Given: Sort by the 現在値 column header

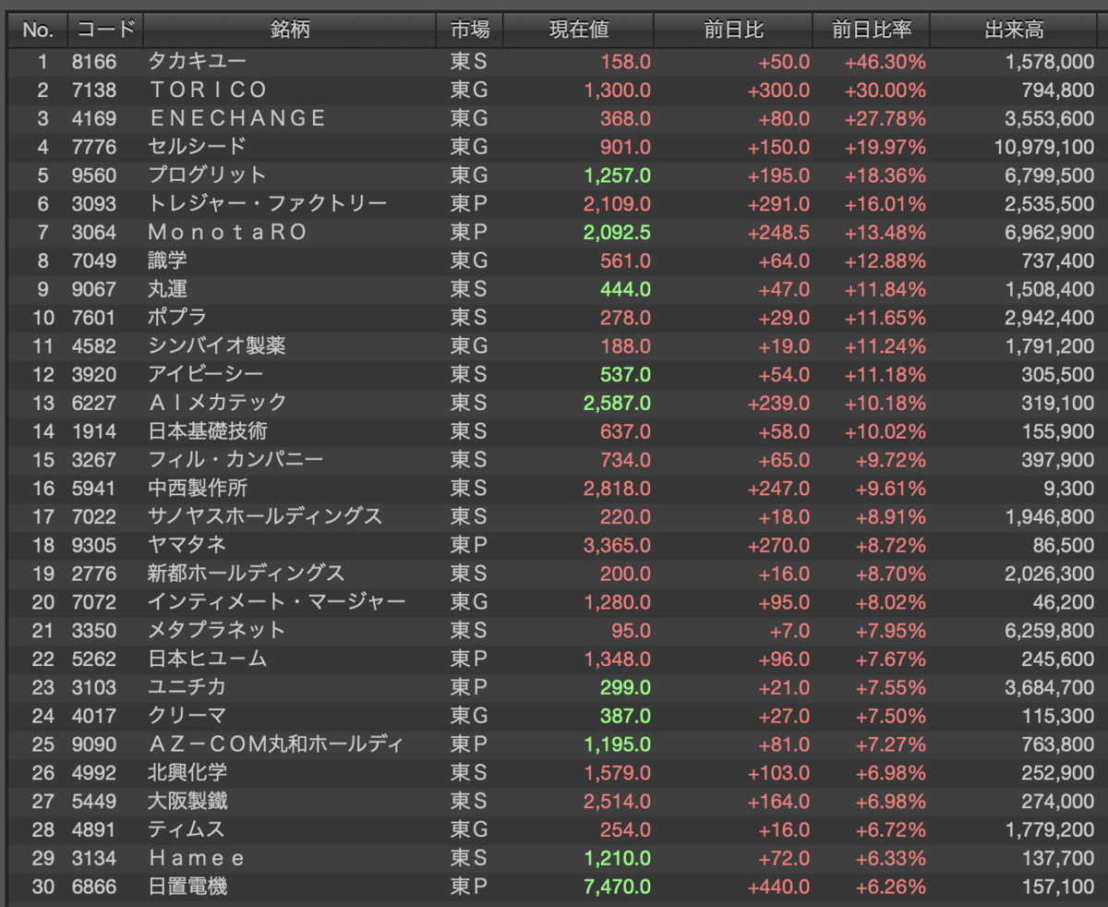Looking at the screenshot, I should point(579,30).
